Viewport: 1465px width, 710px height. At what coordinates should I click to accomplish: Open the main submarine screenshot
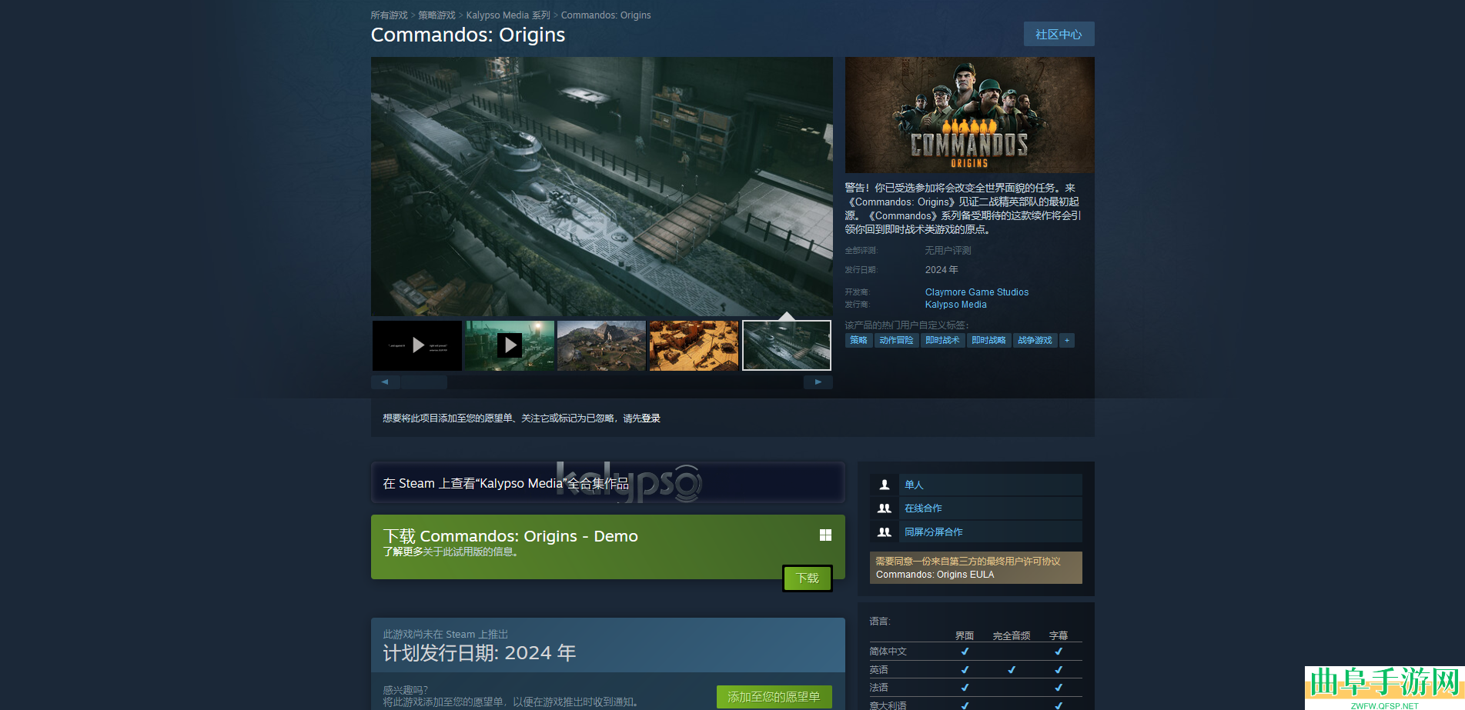point(602,187)
